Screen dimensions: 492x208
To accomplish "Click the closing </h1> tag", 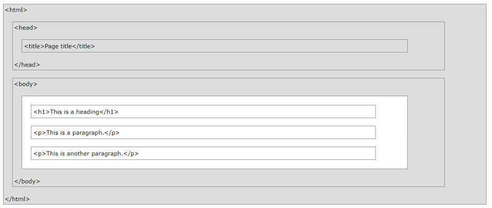I will [x=109, y=112].
